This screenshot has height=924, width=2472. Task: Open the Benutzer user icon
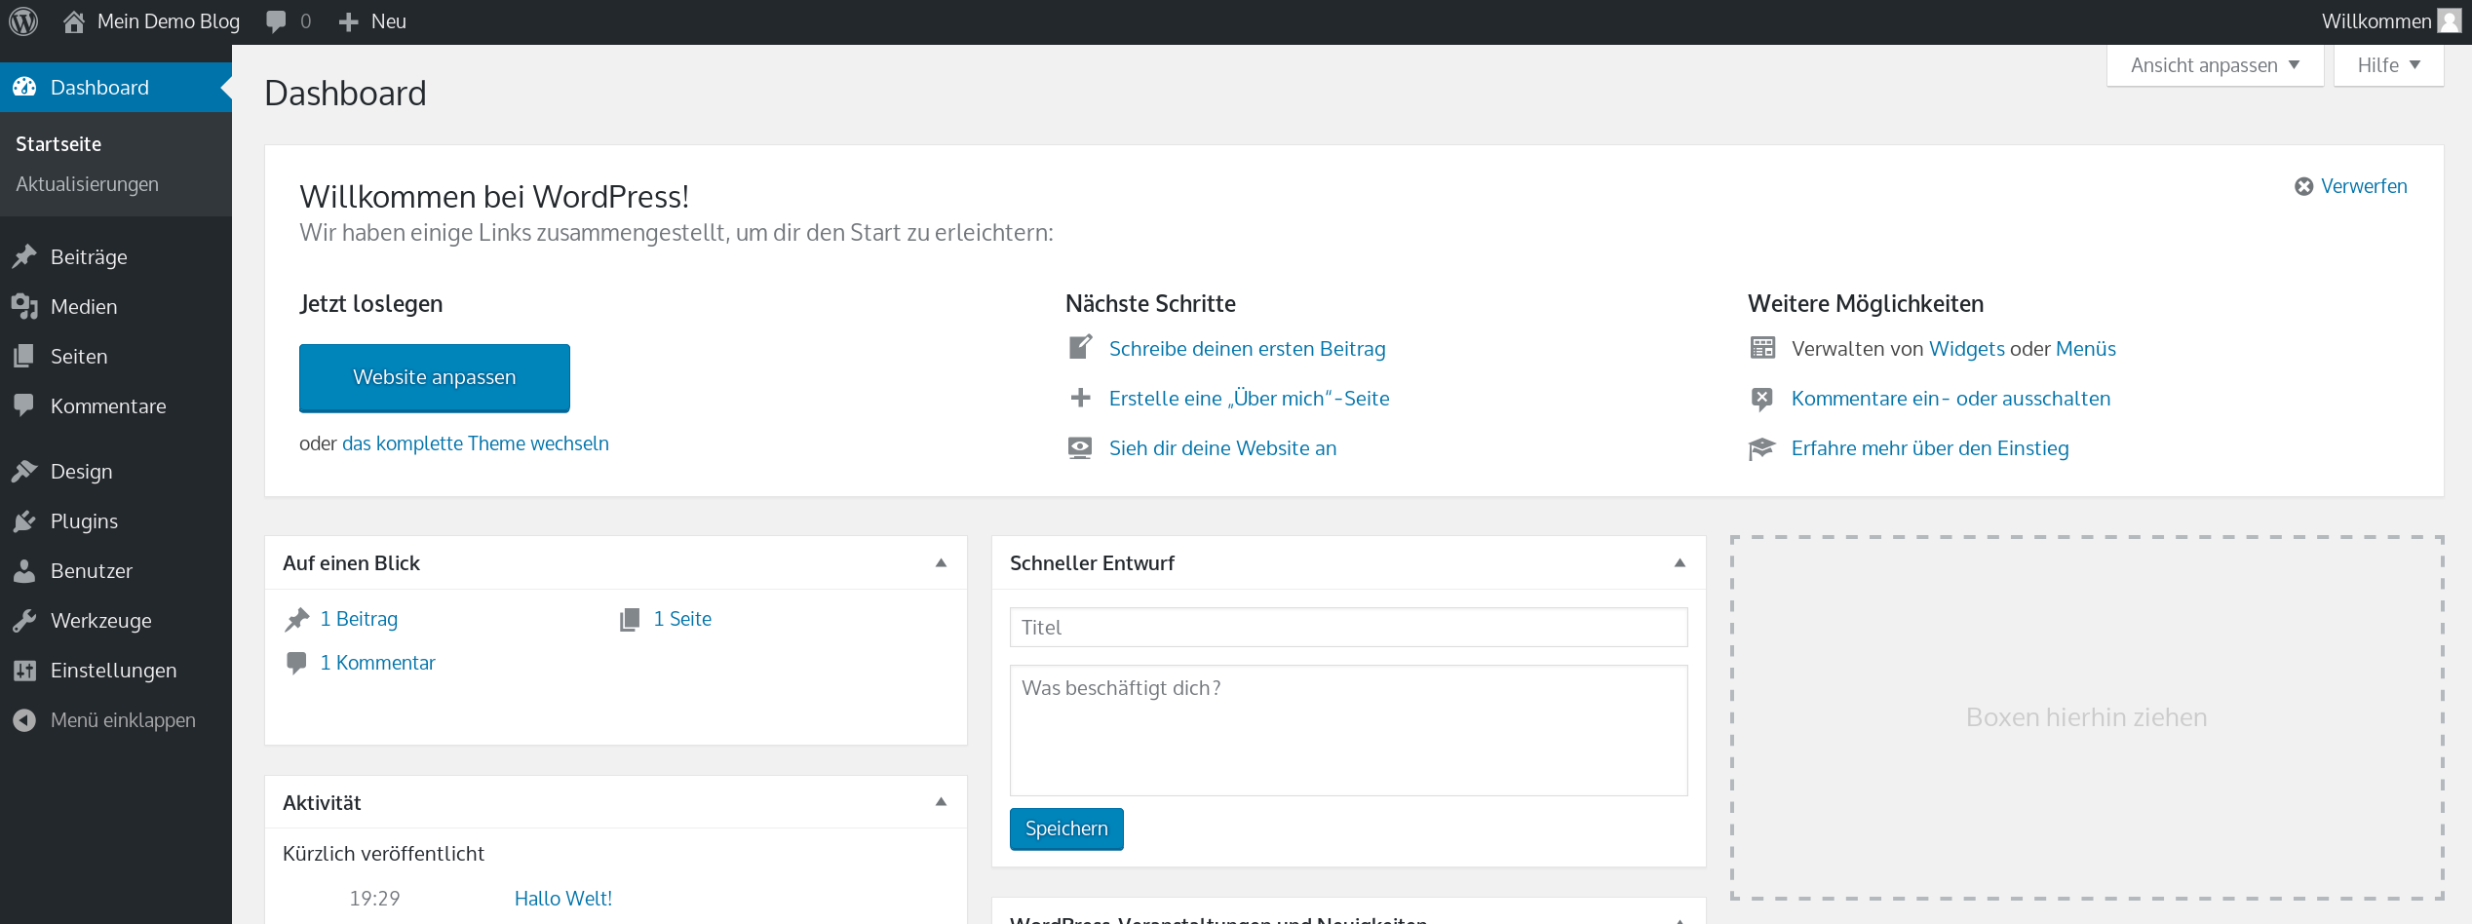point(24,570)
